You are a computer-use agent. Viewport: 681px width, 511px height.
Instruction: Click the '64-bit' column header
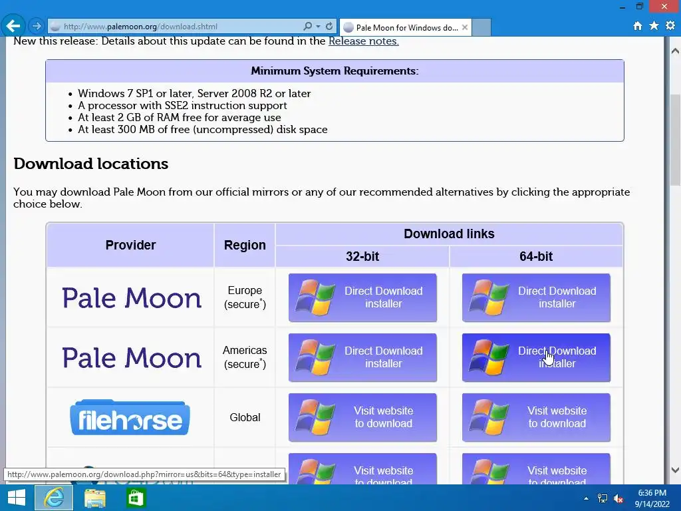536,256
